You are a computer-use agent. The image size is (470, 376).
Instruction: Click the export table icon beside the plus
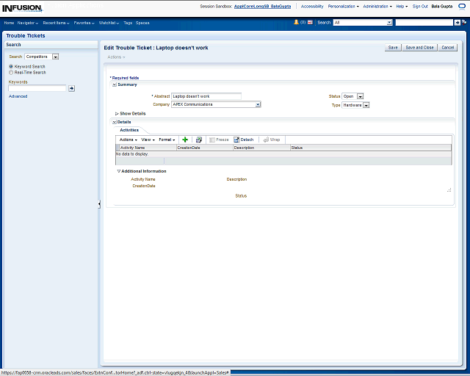coord(198,140)
